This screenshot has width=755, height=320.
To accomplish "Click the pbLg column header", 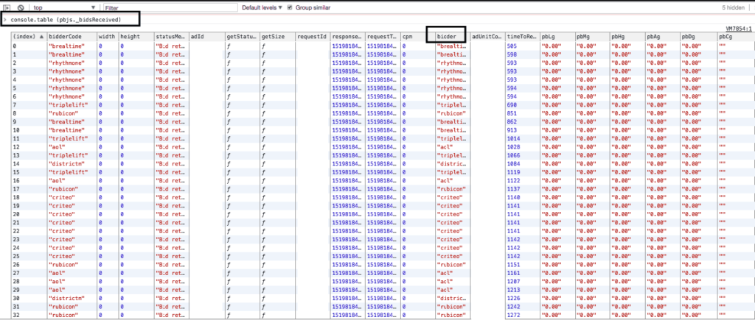I will pos(557,36).
